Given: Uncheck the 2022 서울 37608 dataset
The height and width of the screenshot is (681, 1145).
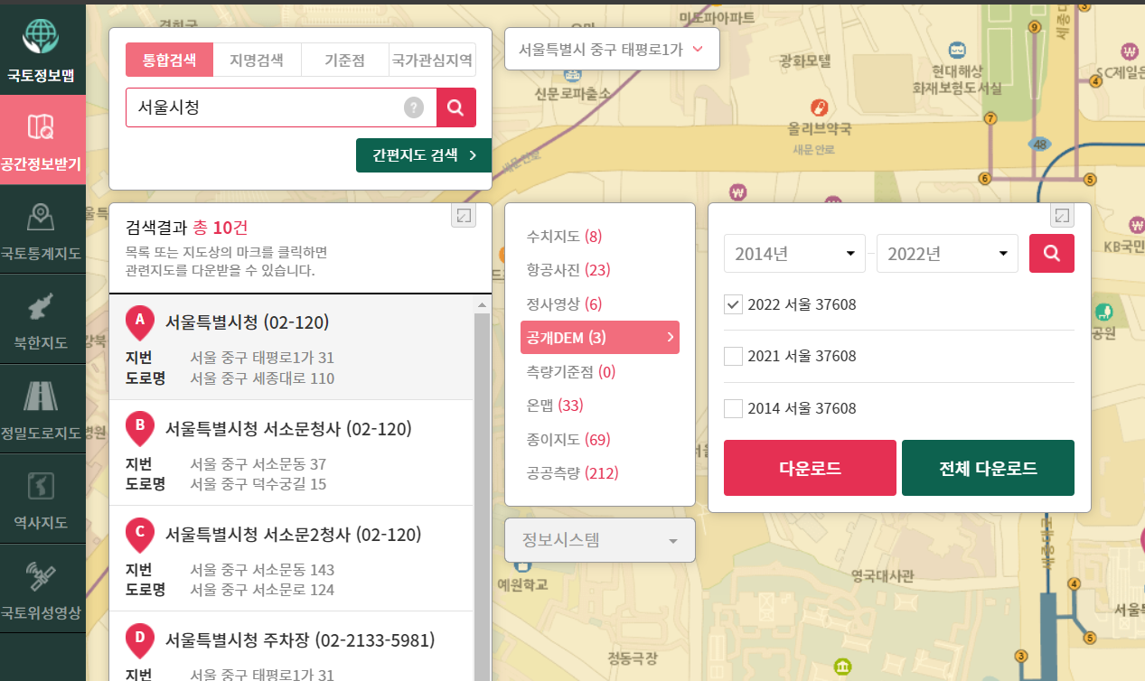Looking at the screenshot, I should (x=732, y=304).
